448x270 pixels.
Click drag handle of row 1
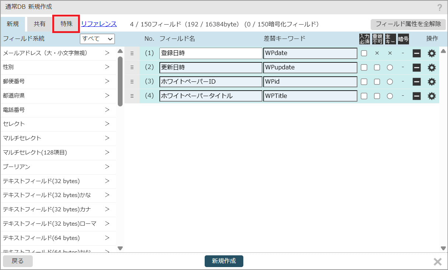pyautogui.click(x=132, y=53)
